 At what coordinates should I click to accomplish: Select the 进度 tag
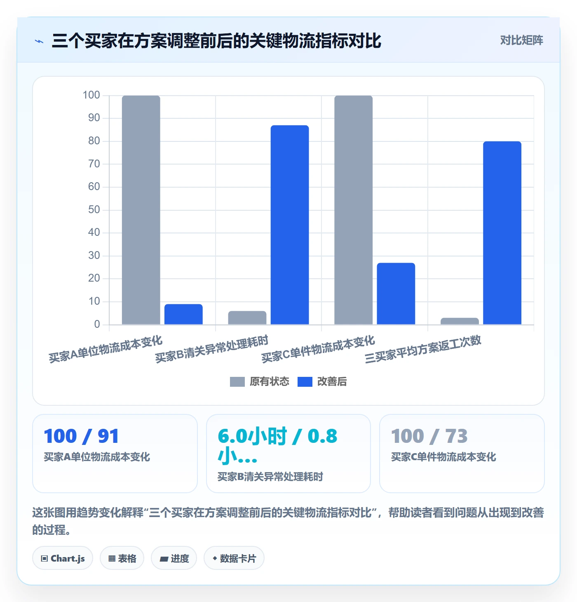click(x=174, y=558)
